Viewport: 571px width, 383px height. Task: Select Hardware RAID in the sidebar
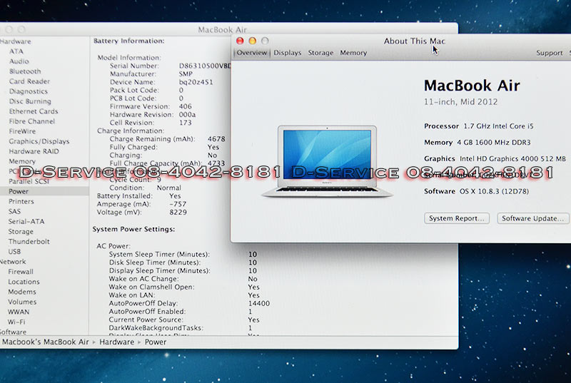(x=34, y=151)
